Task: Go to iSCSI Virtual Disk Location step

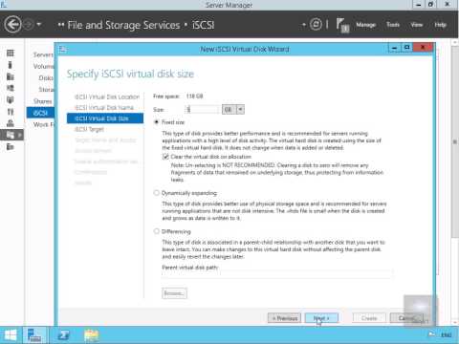Action: click(x=107, y=97)
